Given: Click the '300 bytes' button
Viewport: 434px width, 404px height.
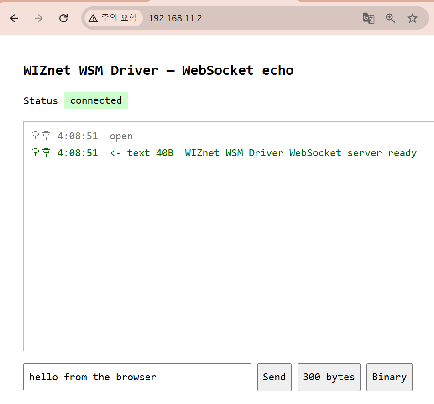Looking at the screenshot, I should point(329,377).
